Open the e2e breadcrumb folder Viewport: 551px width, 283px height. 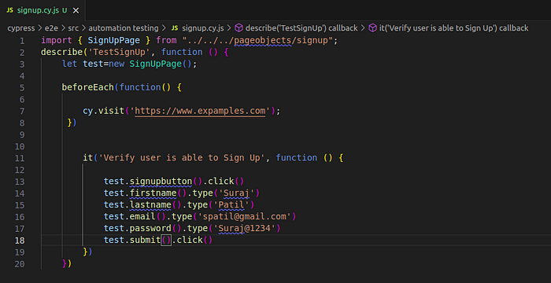point(51,28)
